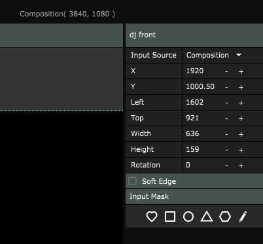Select the circle mask shape
Screen dimensions: 263x244
(188, 217)
